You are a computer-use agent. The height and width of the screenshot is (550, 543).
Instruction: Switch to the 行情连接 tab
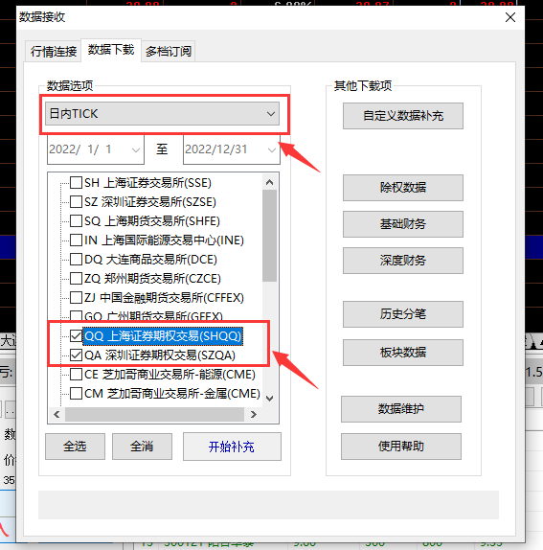pyautogui.click(x=54, y=52)
